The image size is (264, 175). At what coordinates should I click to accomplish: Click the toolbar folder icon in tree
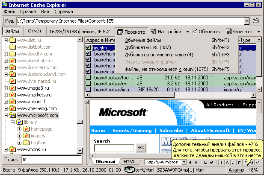pyautogui.click(x=26, y=143)
